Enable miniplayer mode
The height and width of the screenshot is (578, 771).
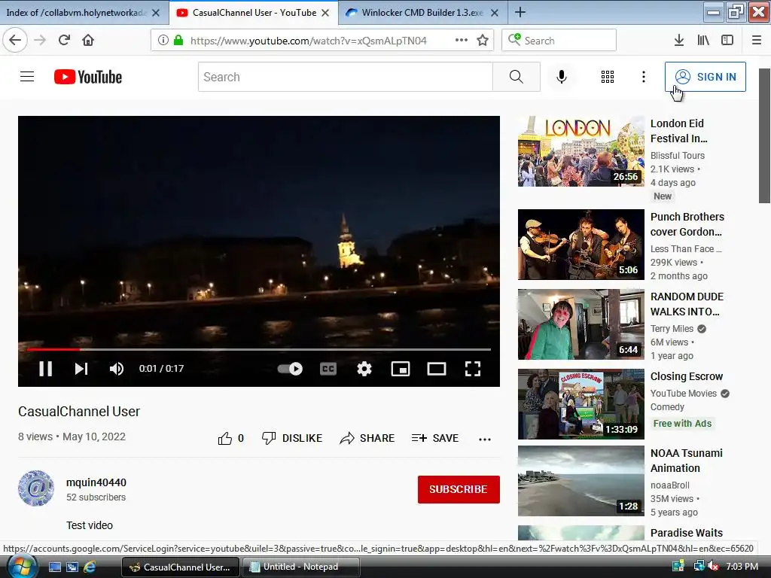[x=401, y=369]
